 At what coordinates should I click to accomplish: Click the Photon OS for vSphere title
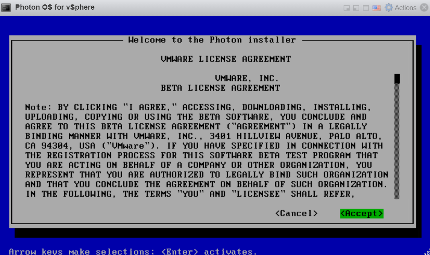click(55, 7)
